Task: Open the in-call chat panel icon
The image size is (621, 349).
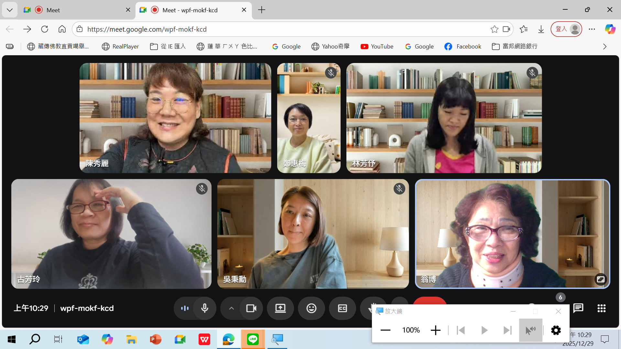Action: 578,308
